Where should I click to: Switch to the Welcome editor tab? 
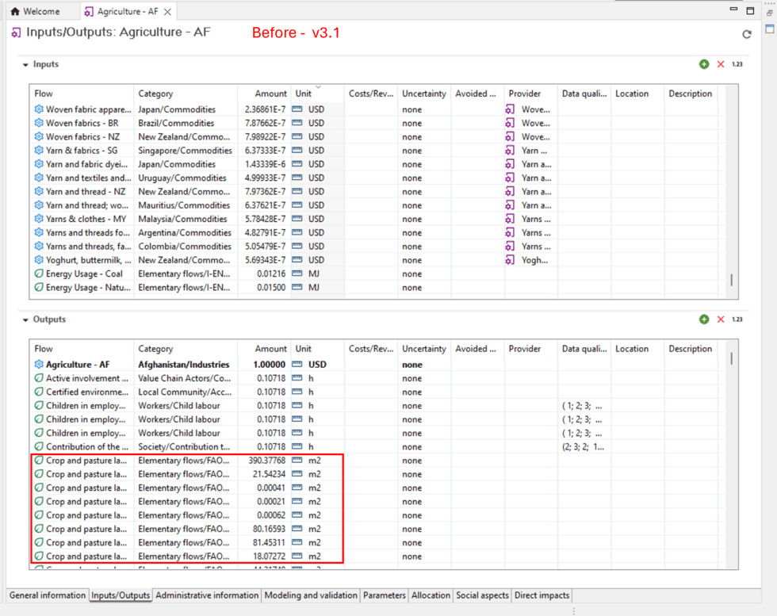(x=35, y=12)
